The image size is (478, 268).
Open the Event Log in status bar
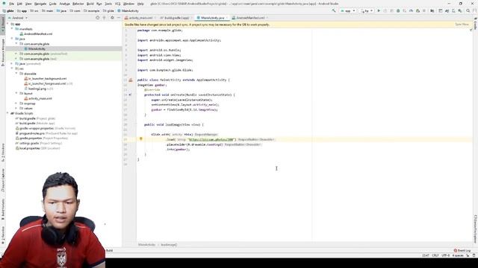[x=462, y=250]
